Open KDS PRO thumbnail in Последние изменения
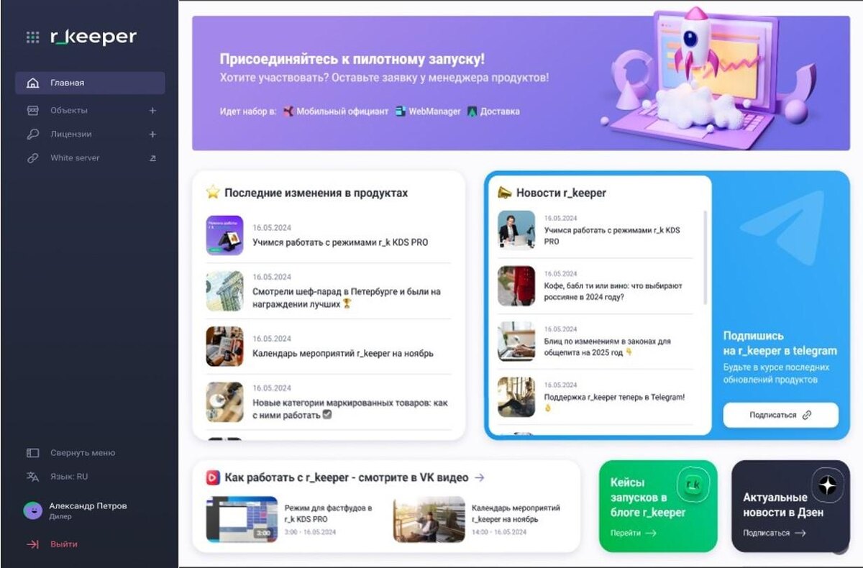Screen dimensions: 863x568 pos(224,235)
